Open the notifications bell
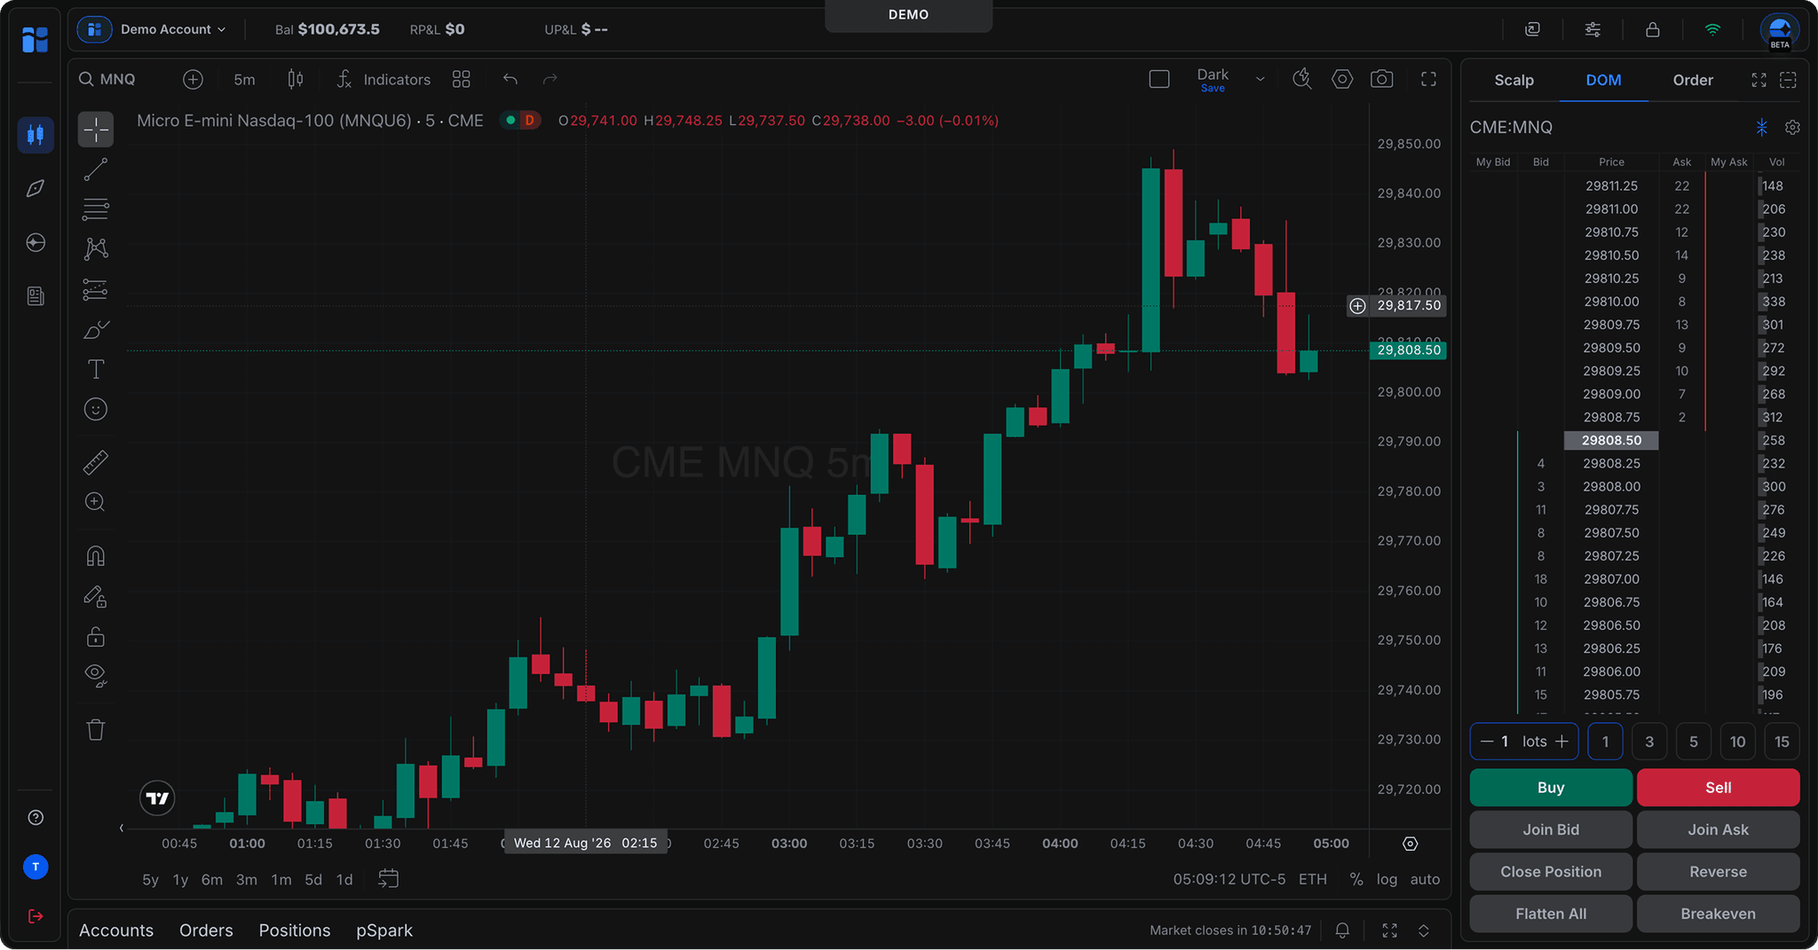 point(1342,930)
